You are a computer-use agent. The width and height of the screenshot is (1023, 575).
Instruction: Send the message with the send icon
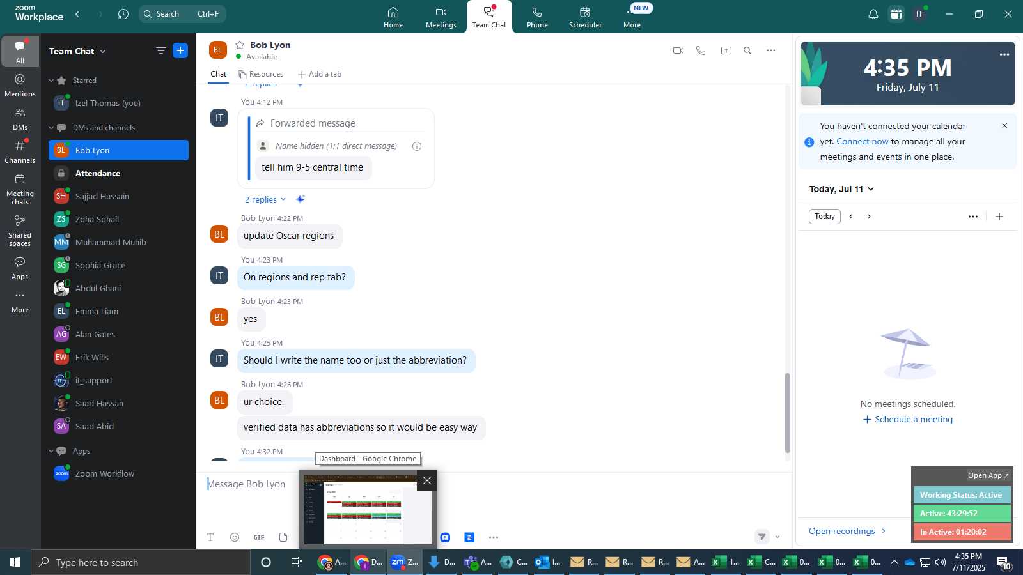[x=761, y=537]
